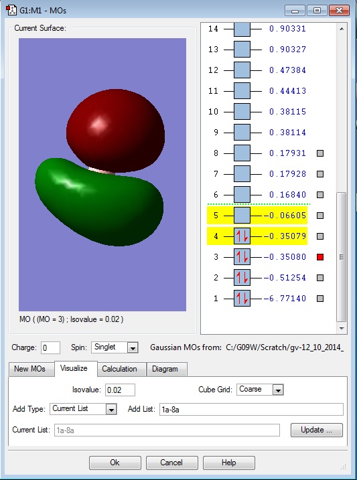Toggle the gray surface marker for MO 8

click(x=320, y=153)
